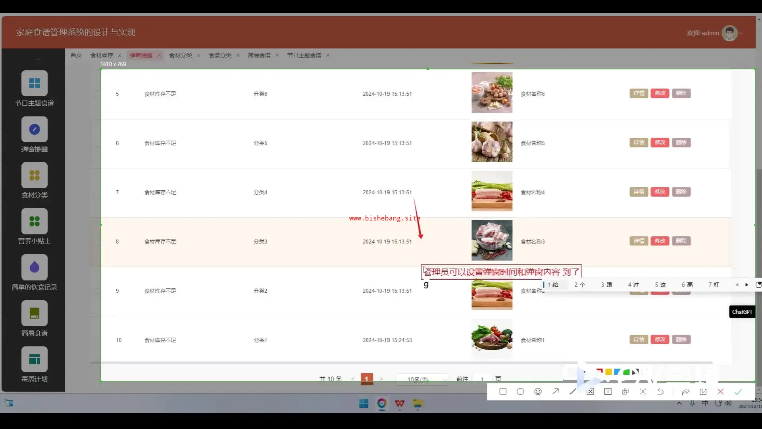This screenshot has width=762, height=429.
Task: Tick the checkbox for row 7
Action: pos(96,192)
